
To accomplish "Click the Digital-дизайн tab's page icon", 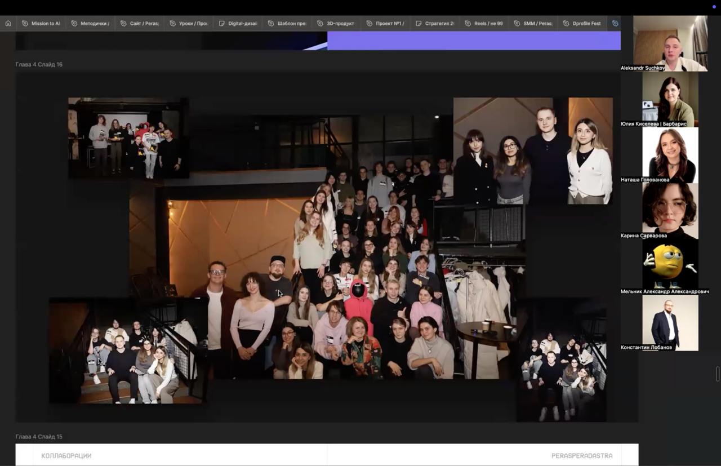I will click(x=221, y=24).
